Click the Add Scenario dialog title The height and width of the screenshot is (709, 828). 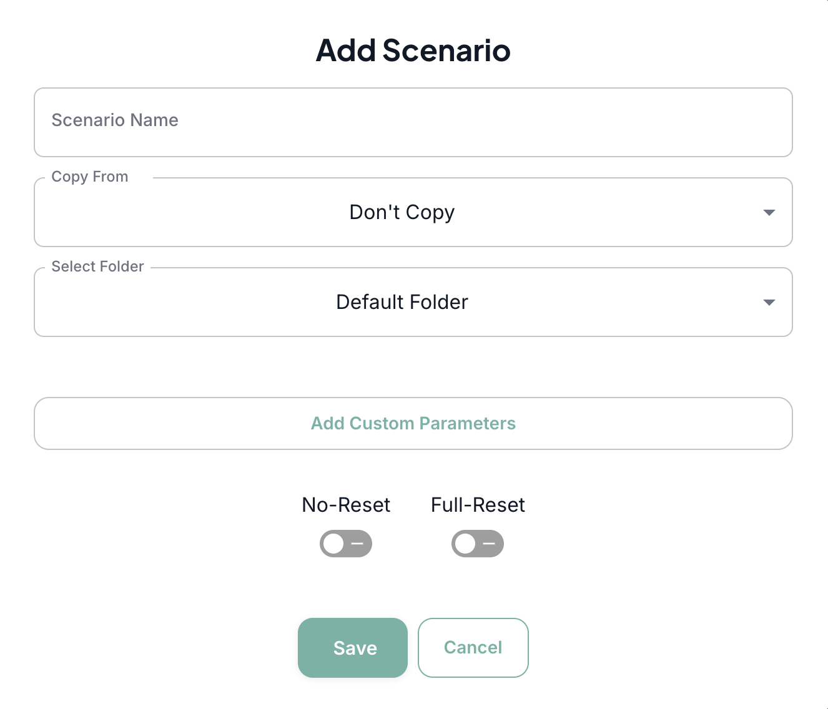(413, 51)
